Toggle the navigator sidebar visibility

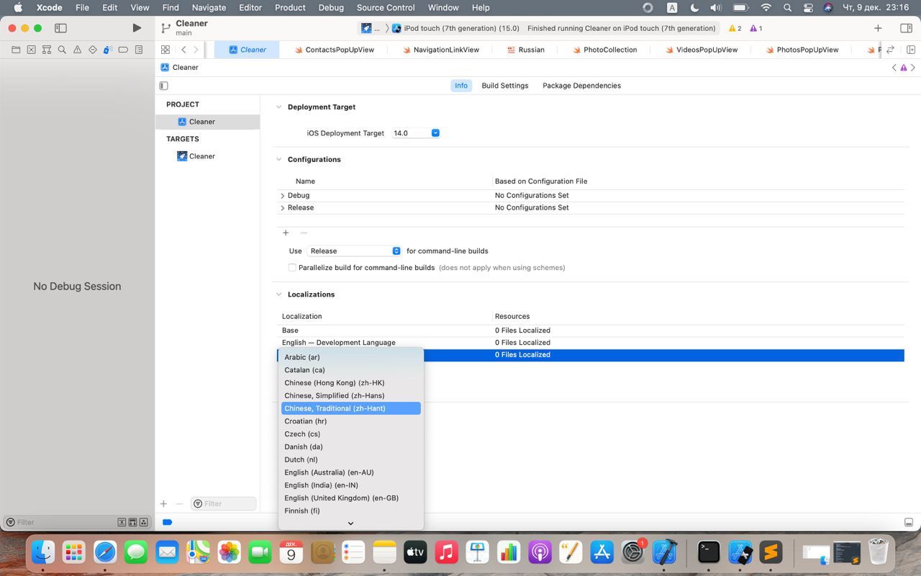(61, 28)
